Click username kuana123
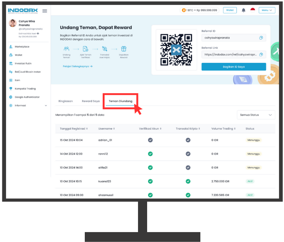284x242 pixels. click(x=105, y=181)
